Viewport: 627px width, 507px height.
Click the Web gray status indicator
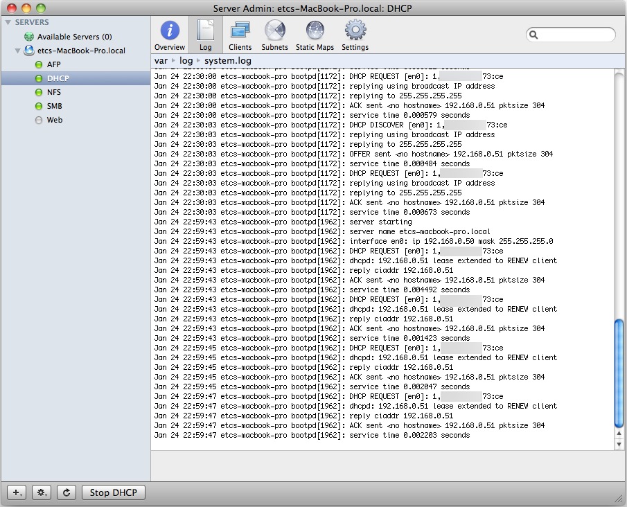pyautogui.click(x=39, y=120)
